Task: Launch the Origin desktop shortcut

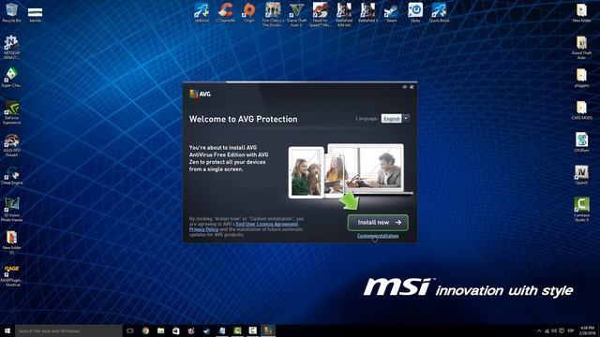Action: tap(249, 12)
